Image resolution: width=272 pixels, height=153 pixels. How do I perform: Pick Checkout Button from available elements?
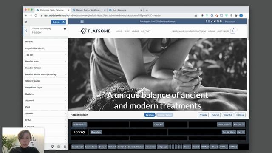tap(136, 147)
